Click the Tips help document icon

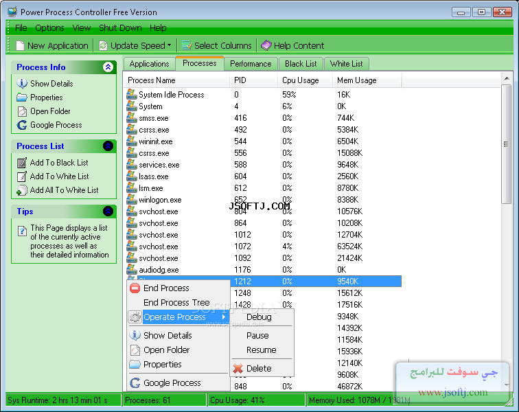click(22, 231)
